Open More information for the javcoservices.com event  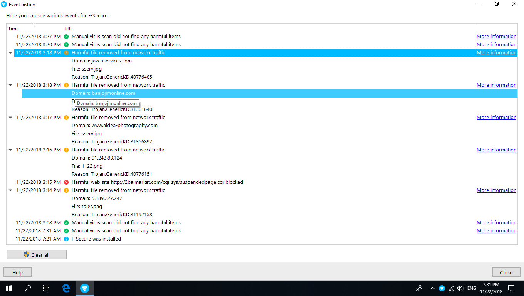pyautogui.click(x=496, y=53)
